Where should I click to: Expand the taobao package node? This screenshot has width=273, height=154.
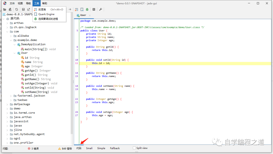point(11,100)
